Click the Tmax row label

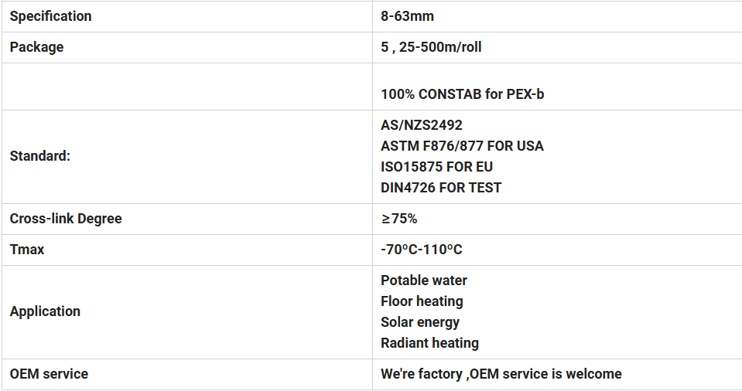(x=27, y=250)
